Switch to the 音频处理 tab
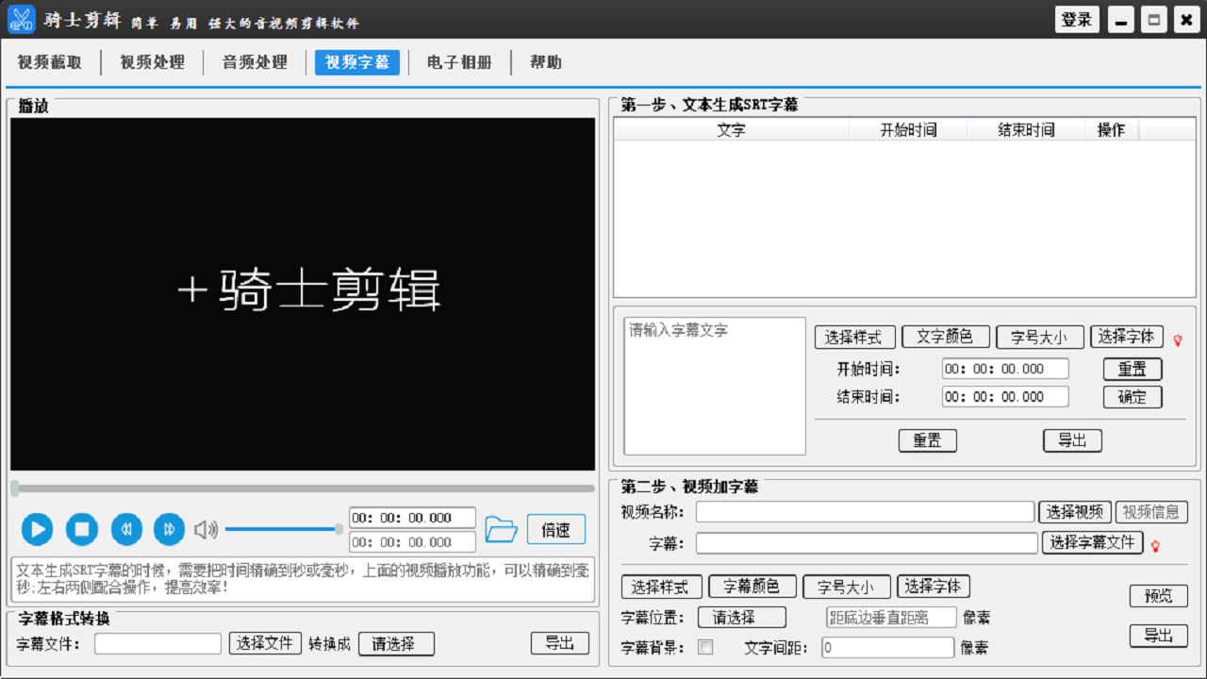The width and height of the screenshot is (1207, 679). point(255,63)
